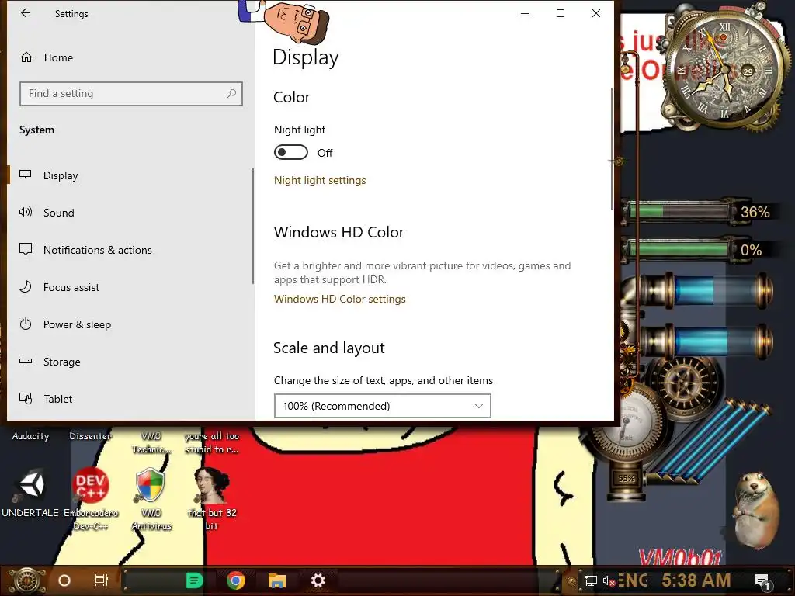Go back using the Settings back arrow
Image resolution: width=795 pixels, height=596 pixels.
point(26,14)
